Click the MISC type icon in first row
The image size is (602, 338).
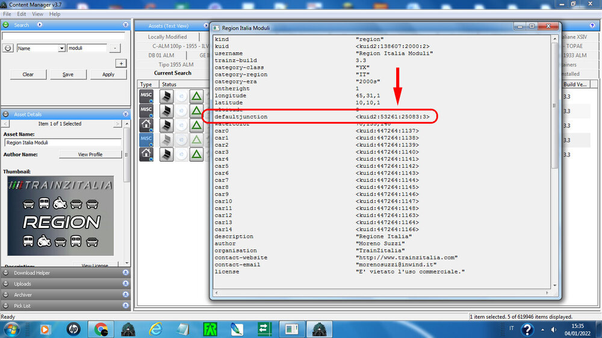(146, 96)
